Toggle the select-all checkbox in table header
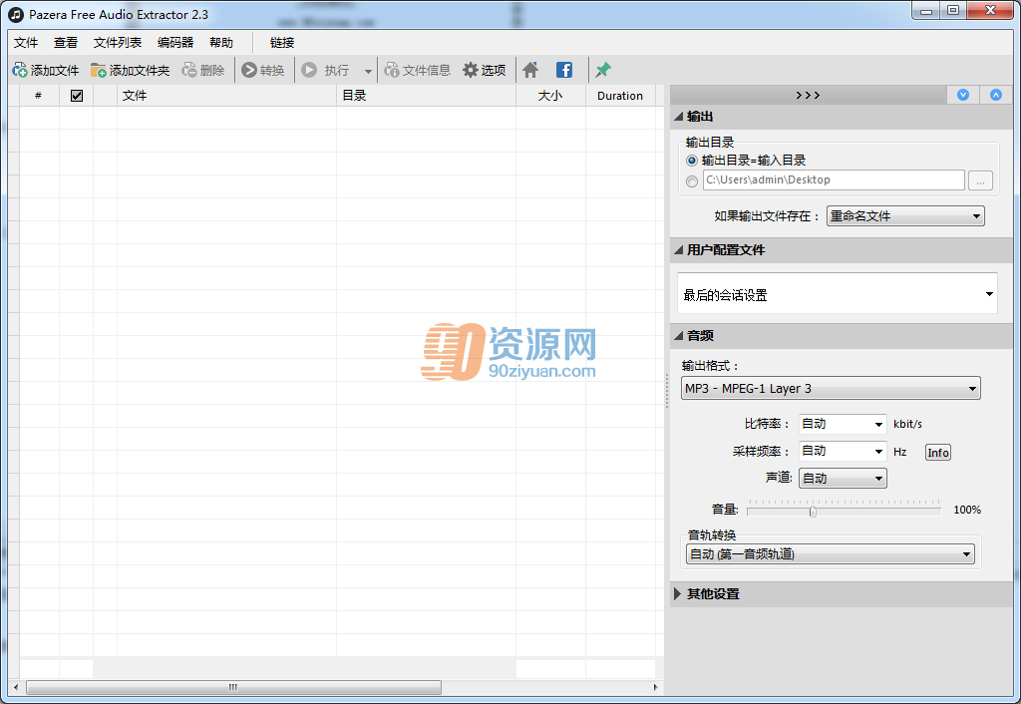The width and height of the screenshot is (1021, 704). click(76, 96)
